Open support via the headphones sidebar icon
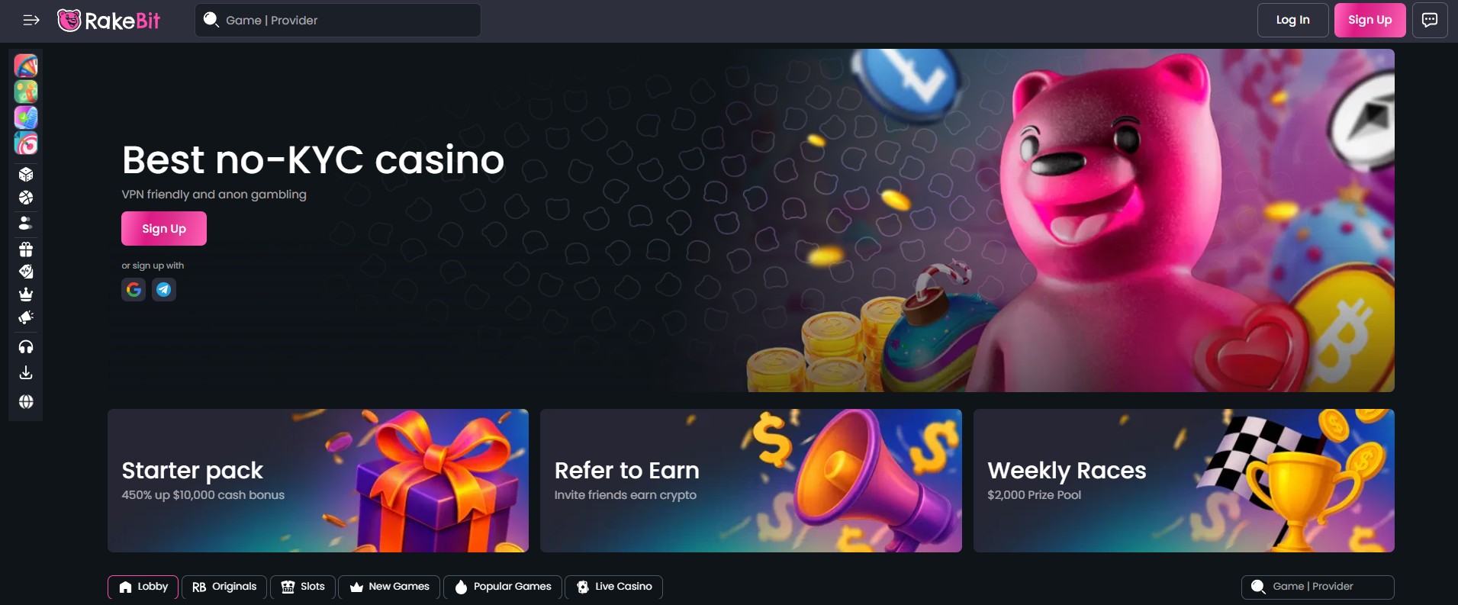 [x=26, y=347]
